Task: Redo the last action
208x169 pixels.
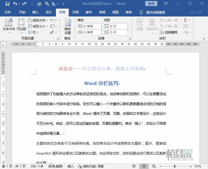Action: coord(24,4)
